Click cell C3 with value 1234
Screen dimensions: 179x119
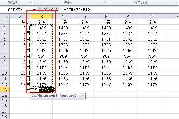pyautogui.click(x=63, y=34)
